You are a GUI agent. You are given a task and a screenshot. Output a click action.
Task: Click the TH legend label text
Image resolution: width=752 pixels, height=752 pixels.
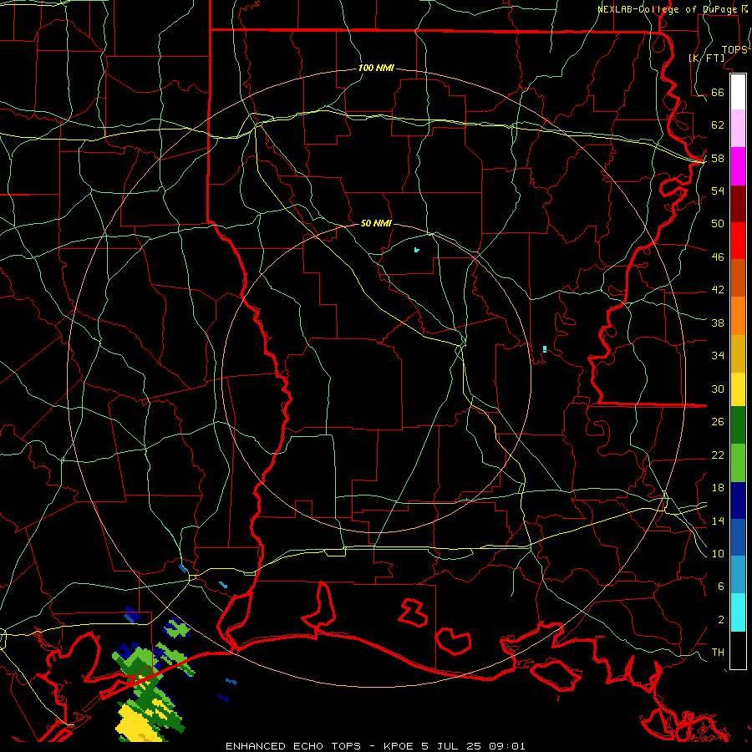pyautogui.click(x=718, y=653)
